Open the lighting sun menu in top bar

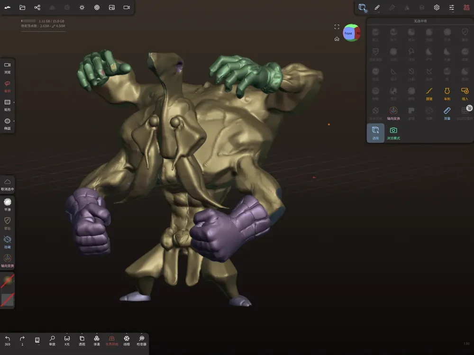point(82,7)
